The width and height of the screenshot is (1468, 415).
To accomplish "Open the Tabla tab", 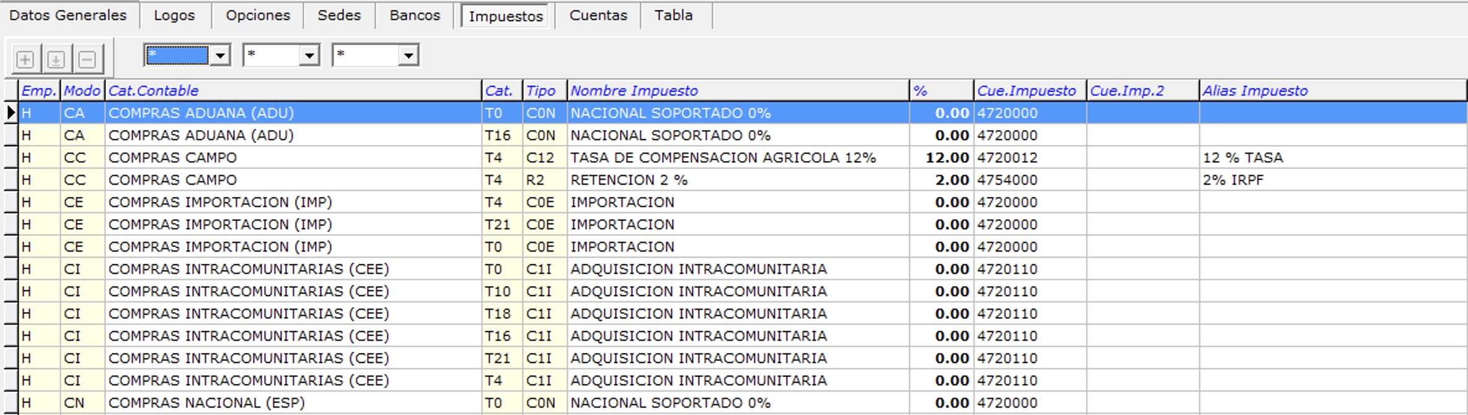I will [673, 15].
